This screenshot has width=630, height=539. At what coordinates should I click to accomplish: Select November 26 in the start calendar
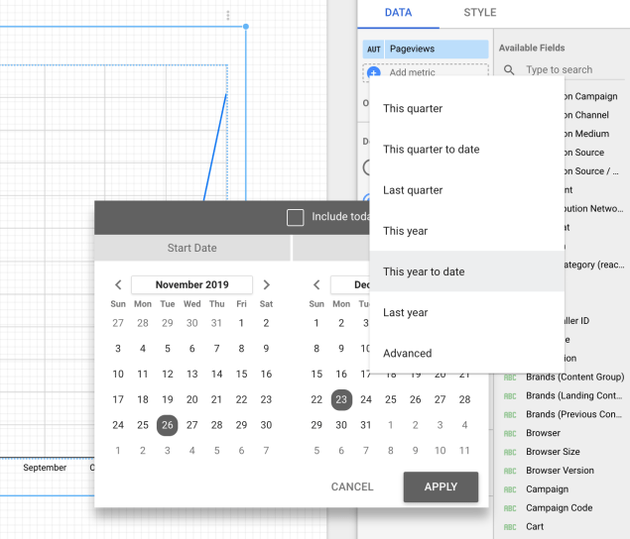coord(167,425)
